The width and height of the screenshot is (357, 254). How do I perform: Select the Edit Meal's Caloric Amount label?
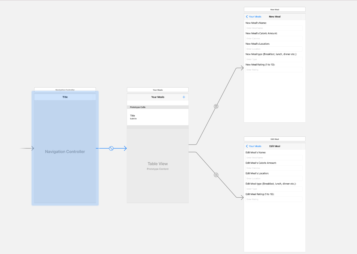(x=261, y=163)
